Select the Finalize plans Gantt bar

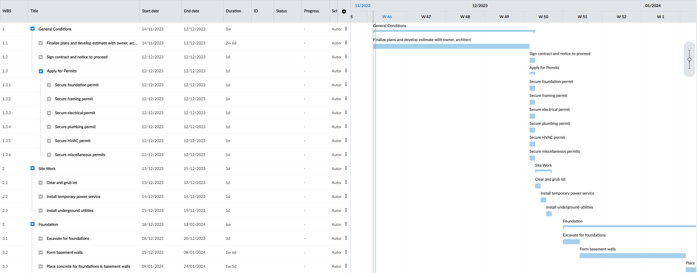451,46
